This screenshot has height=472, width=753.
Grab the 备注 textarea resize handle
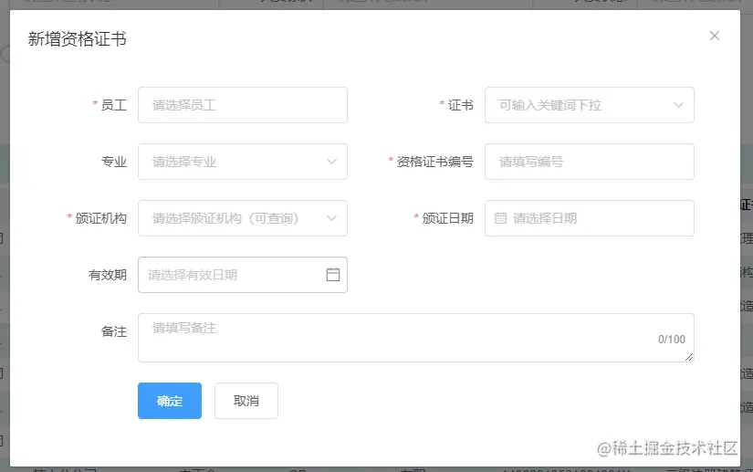689,357
